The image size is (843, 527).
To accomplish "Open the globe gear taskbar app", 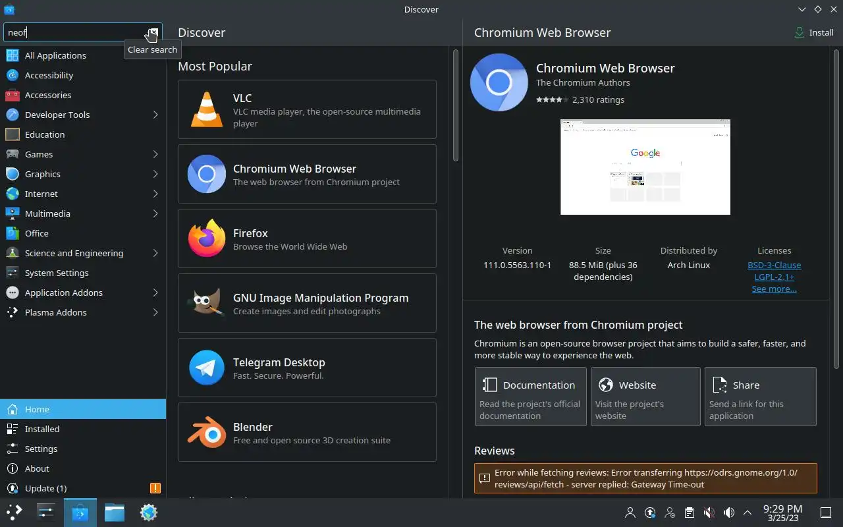I will tap(149, 512).
